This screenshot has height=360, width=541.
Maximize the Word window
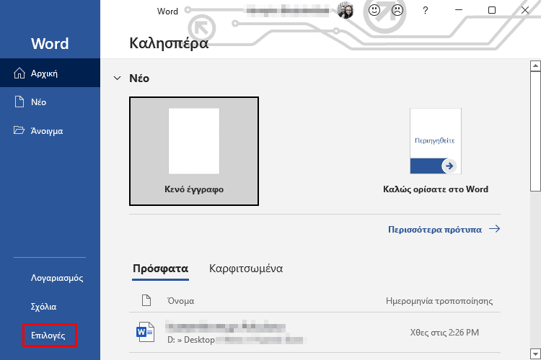[x=492, y=10]
